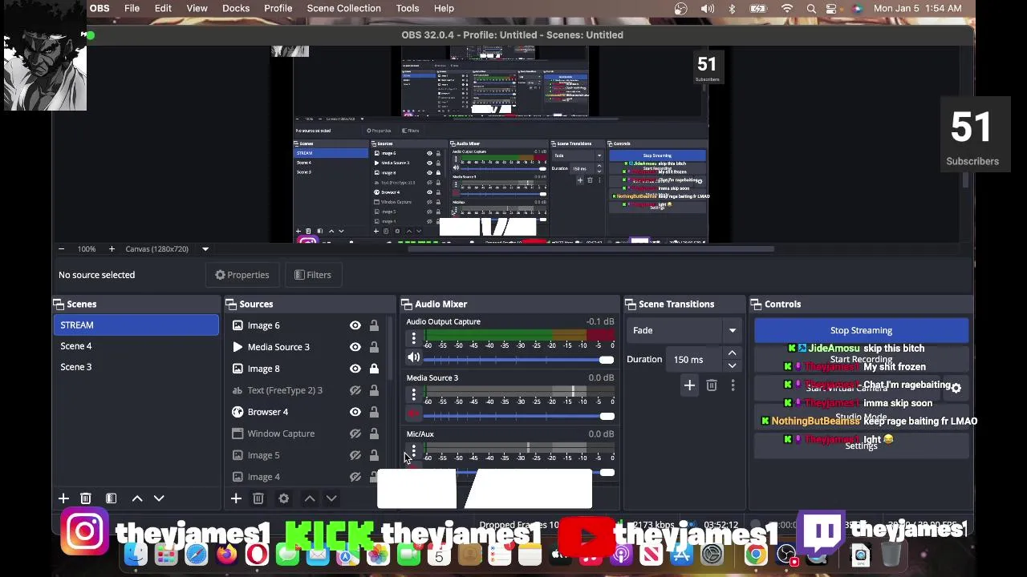Remove selected scene with trash icon
The image size is (1027, 577).
86,498
